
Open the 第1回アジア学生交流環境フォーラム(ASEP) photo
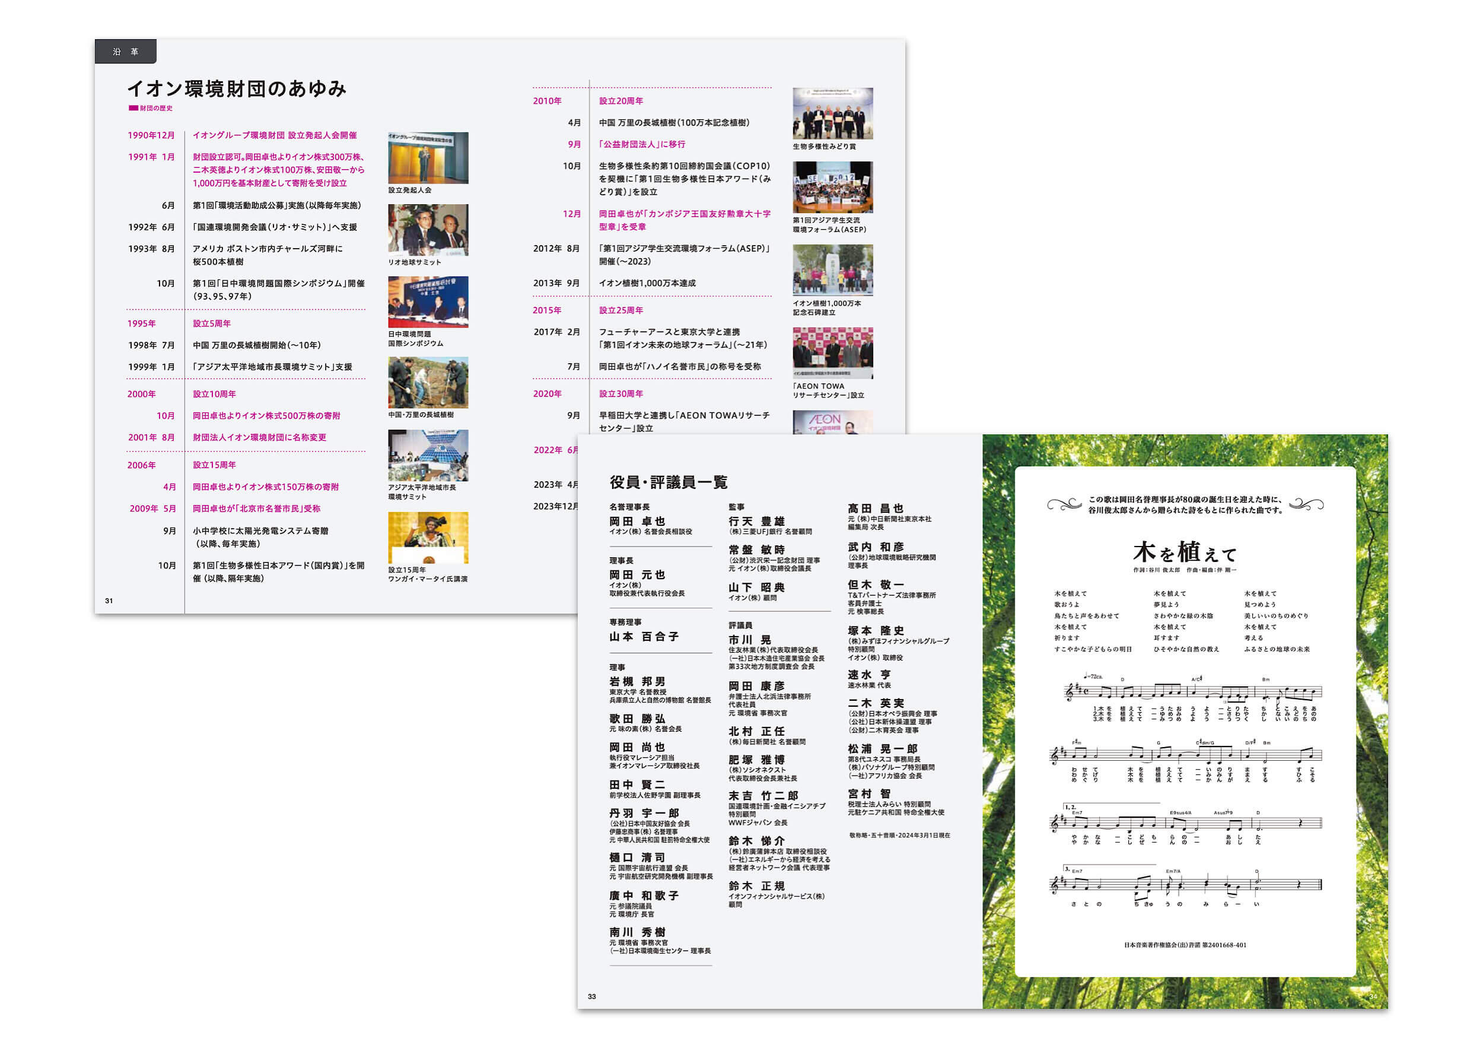pos(833,188)
